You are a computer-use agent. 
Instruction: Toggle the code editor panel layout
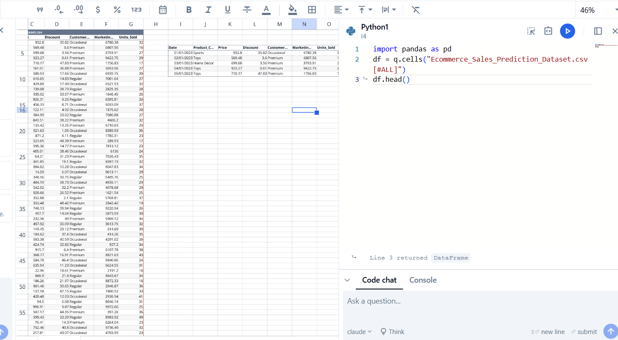pyautogui.click(x=598, y=31)
